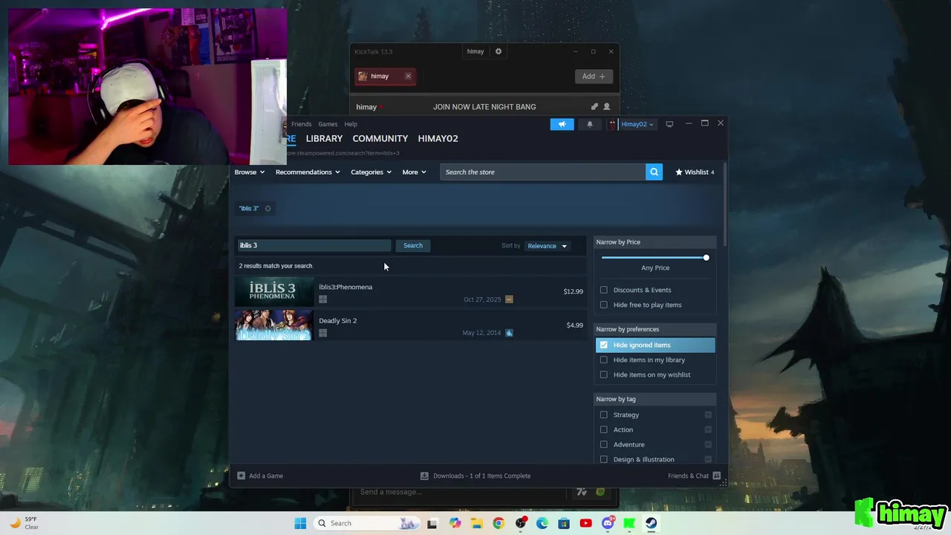Tick the Action tag checkbox
The image size is (951, 535).
[x=603, y=429]
